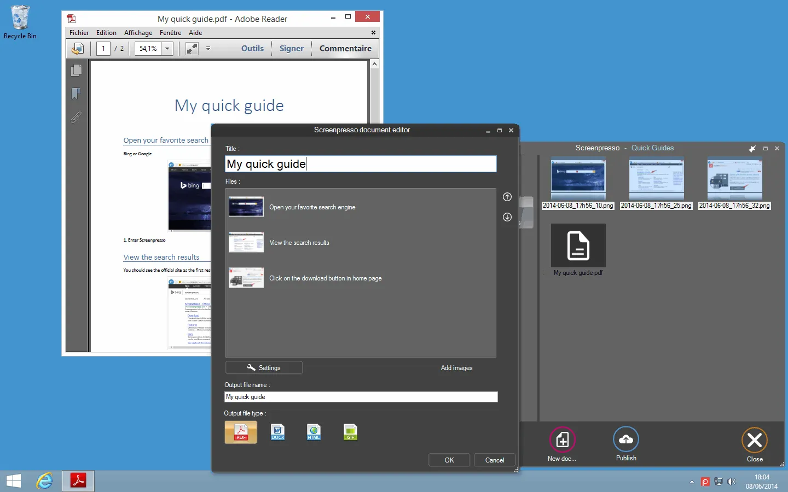Choose the HTML output format icon

pyautogui.click(x=314, y=432)
